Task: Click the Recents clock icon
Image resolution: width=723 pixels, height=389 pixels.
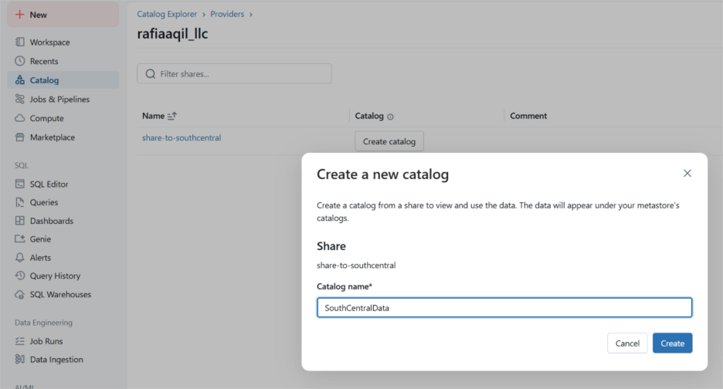Action: coord(20,61)
